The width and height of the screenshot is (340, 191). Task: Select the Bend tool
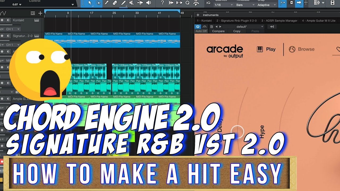click(x=140, y=3)
